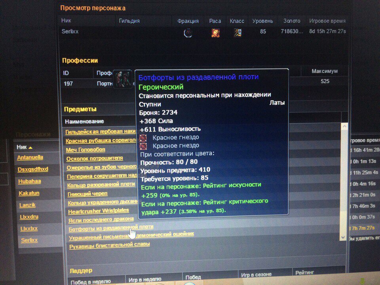Click the item list scrollbar up arrow
This screenshot has width=380, height=285.
[x=344, y=127]
